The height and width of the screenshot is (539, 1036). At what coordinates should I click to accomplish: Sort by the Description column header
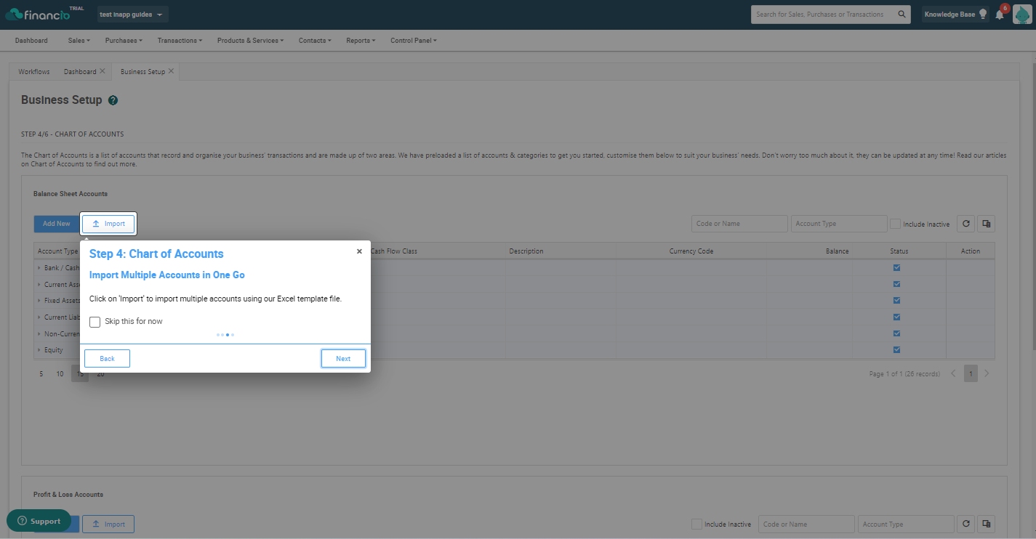[526, 251]
